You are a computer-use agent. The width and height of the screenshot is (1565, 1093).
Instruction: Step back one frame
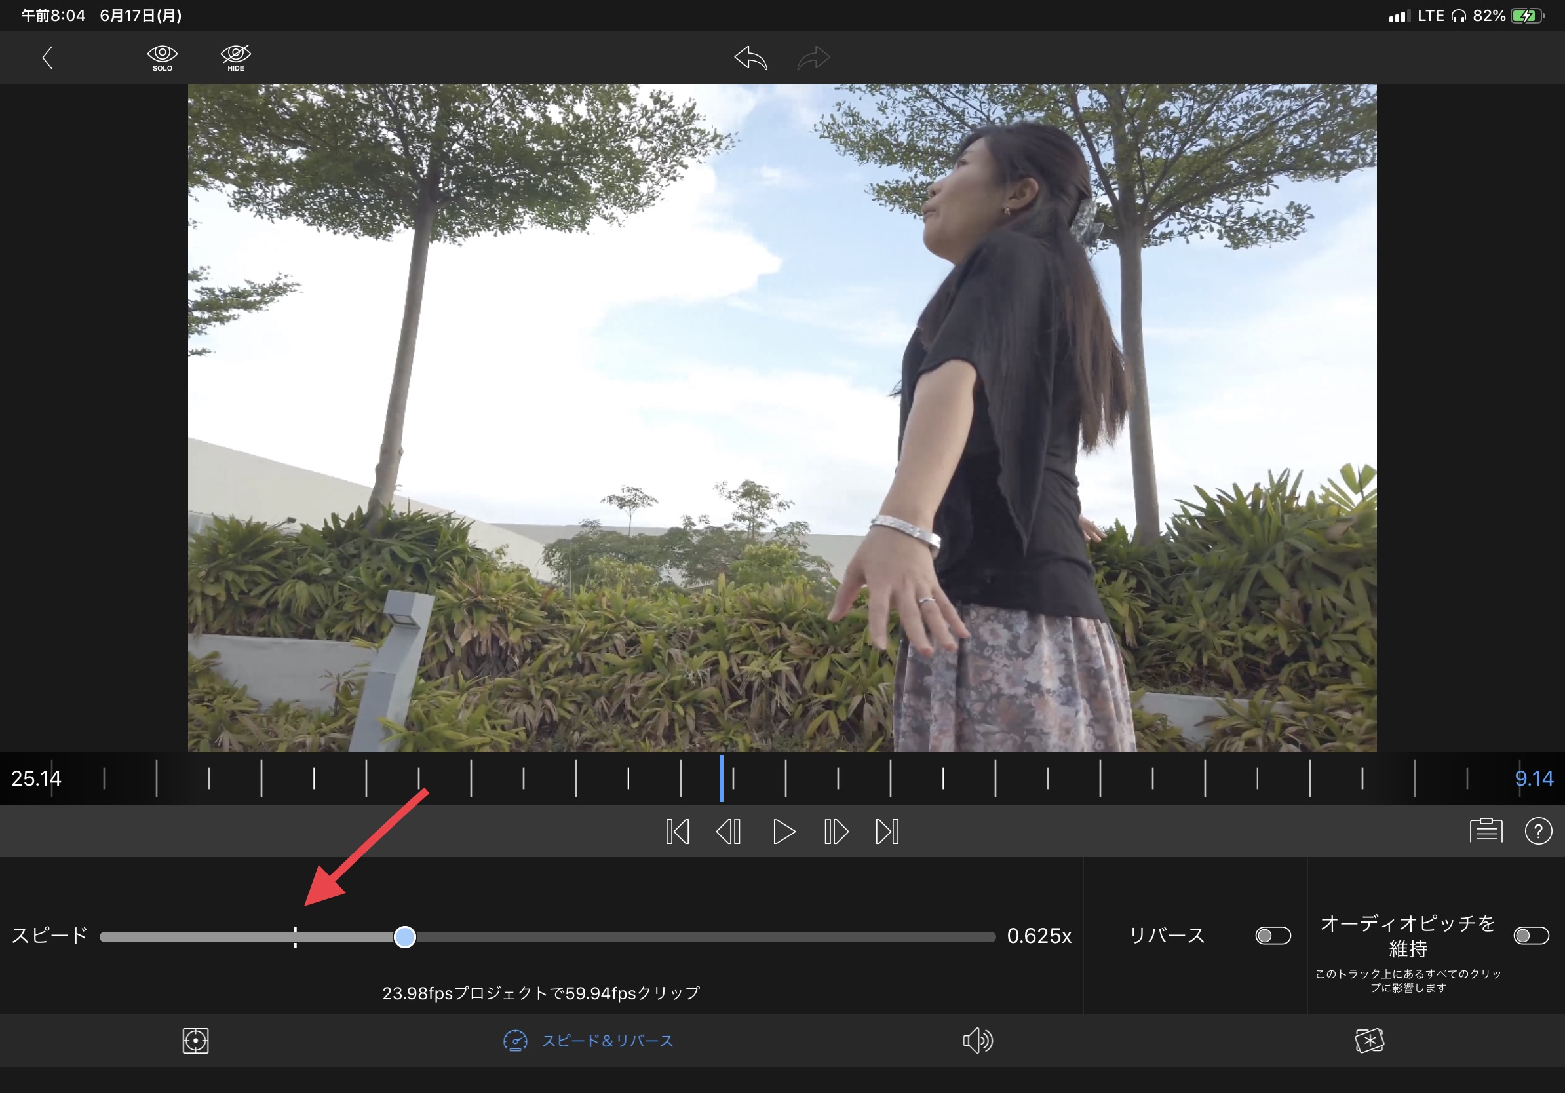pos(729,832)
